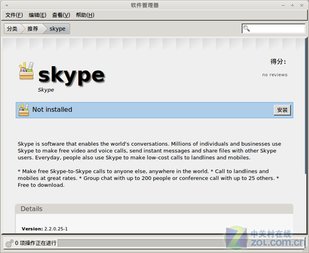Click the 得分: score label
The image size is (309, 253).
coord(278,61)
